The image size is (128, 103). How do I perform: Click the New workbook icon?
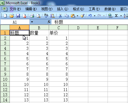[x=5, y=16]
